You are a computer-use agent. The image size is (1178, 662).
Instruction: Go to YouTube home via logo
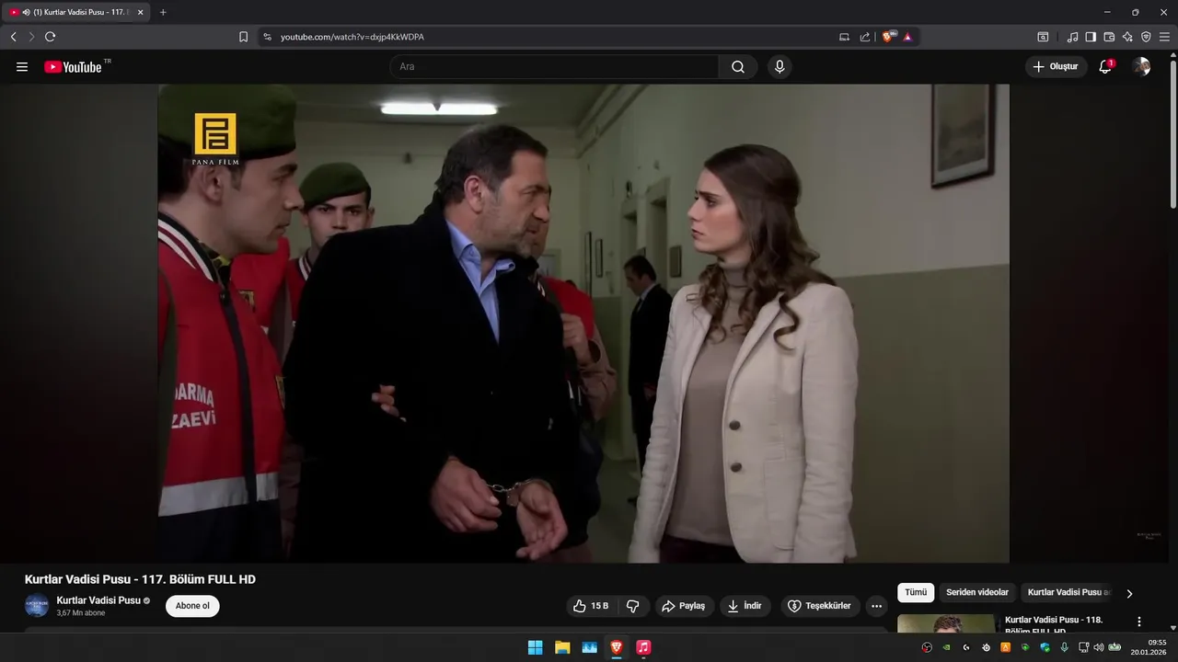(x=74, y=67)
